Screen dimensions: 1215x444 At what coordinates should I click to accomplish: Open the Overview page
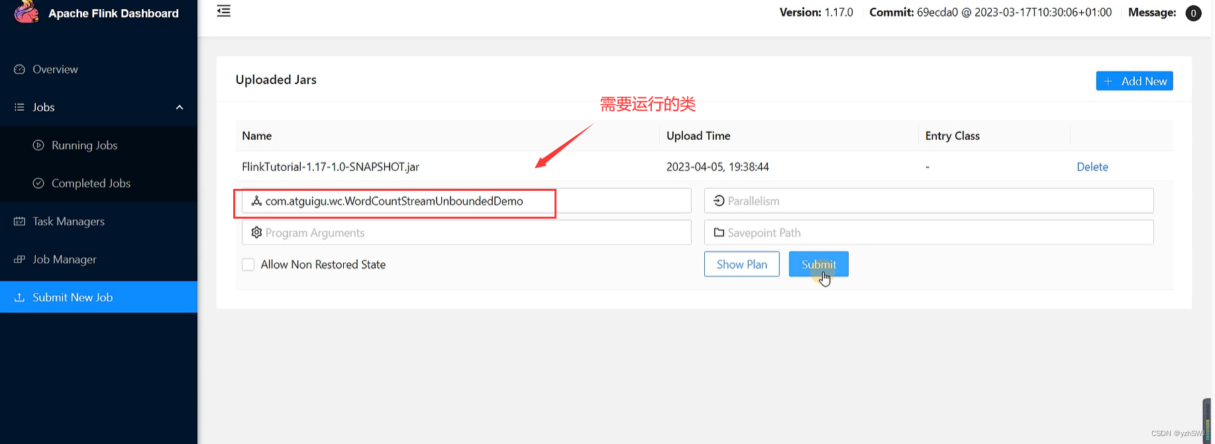(x=99, y=69)
